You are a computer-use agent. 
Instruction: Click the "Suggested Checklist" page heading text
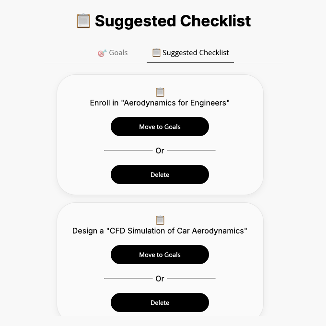tap(173, 21)
